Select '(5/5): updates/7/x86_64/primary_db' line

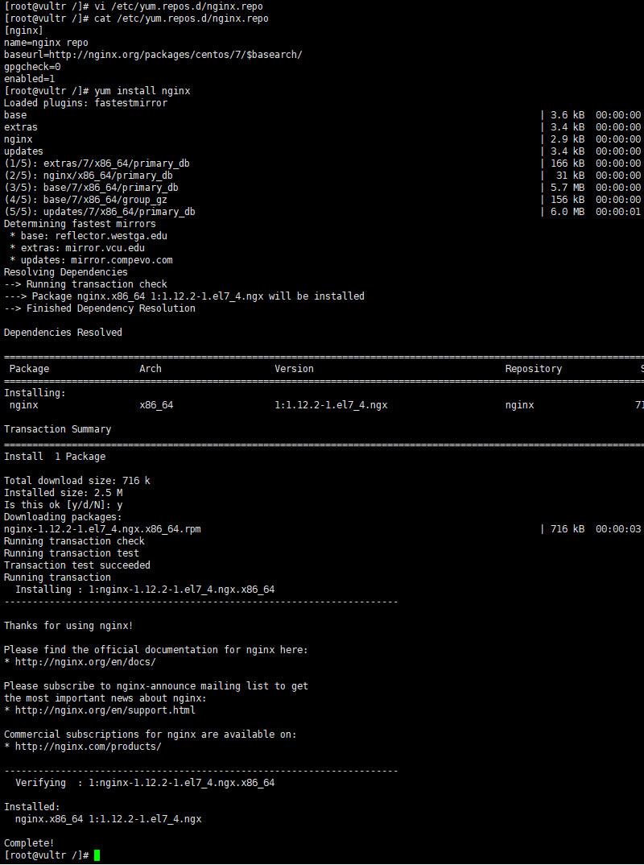[x=100, y=213]
